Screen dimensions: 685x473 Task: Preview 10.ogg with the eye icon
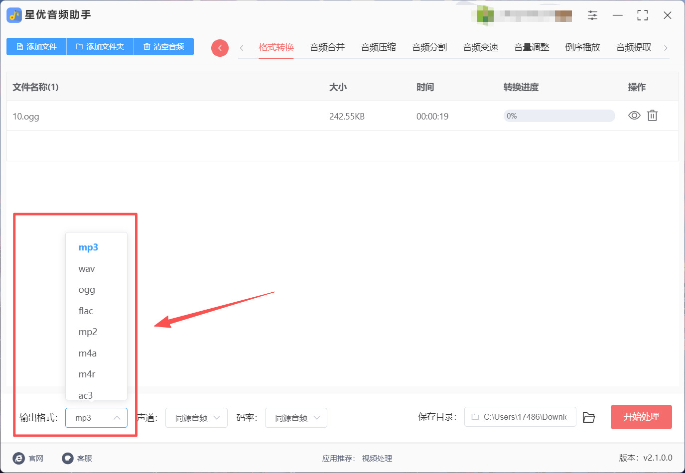point(634,116)
